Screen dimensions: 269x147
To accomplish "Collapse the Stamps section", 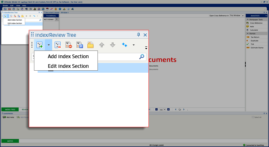I will click(x=248, y=34).
